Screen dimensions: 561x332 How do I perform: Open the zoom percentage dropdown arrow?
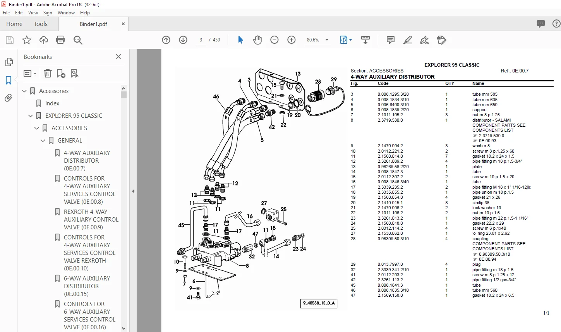(327, 40)
